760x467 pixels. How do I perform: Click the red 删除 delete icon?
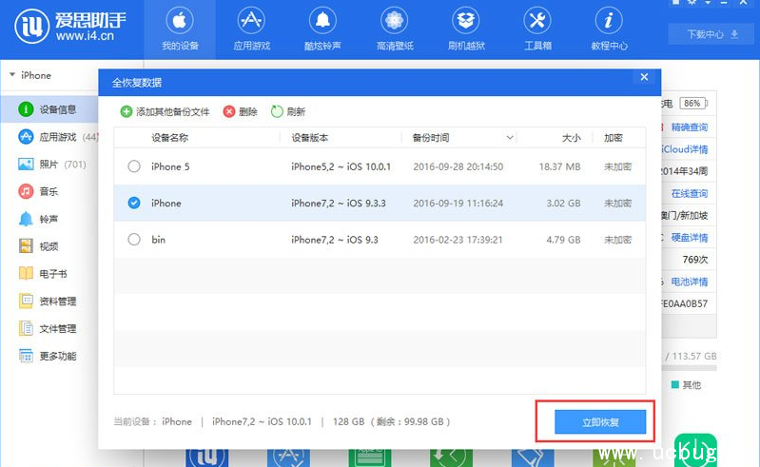coord(229,111)
